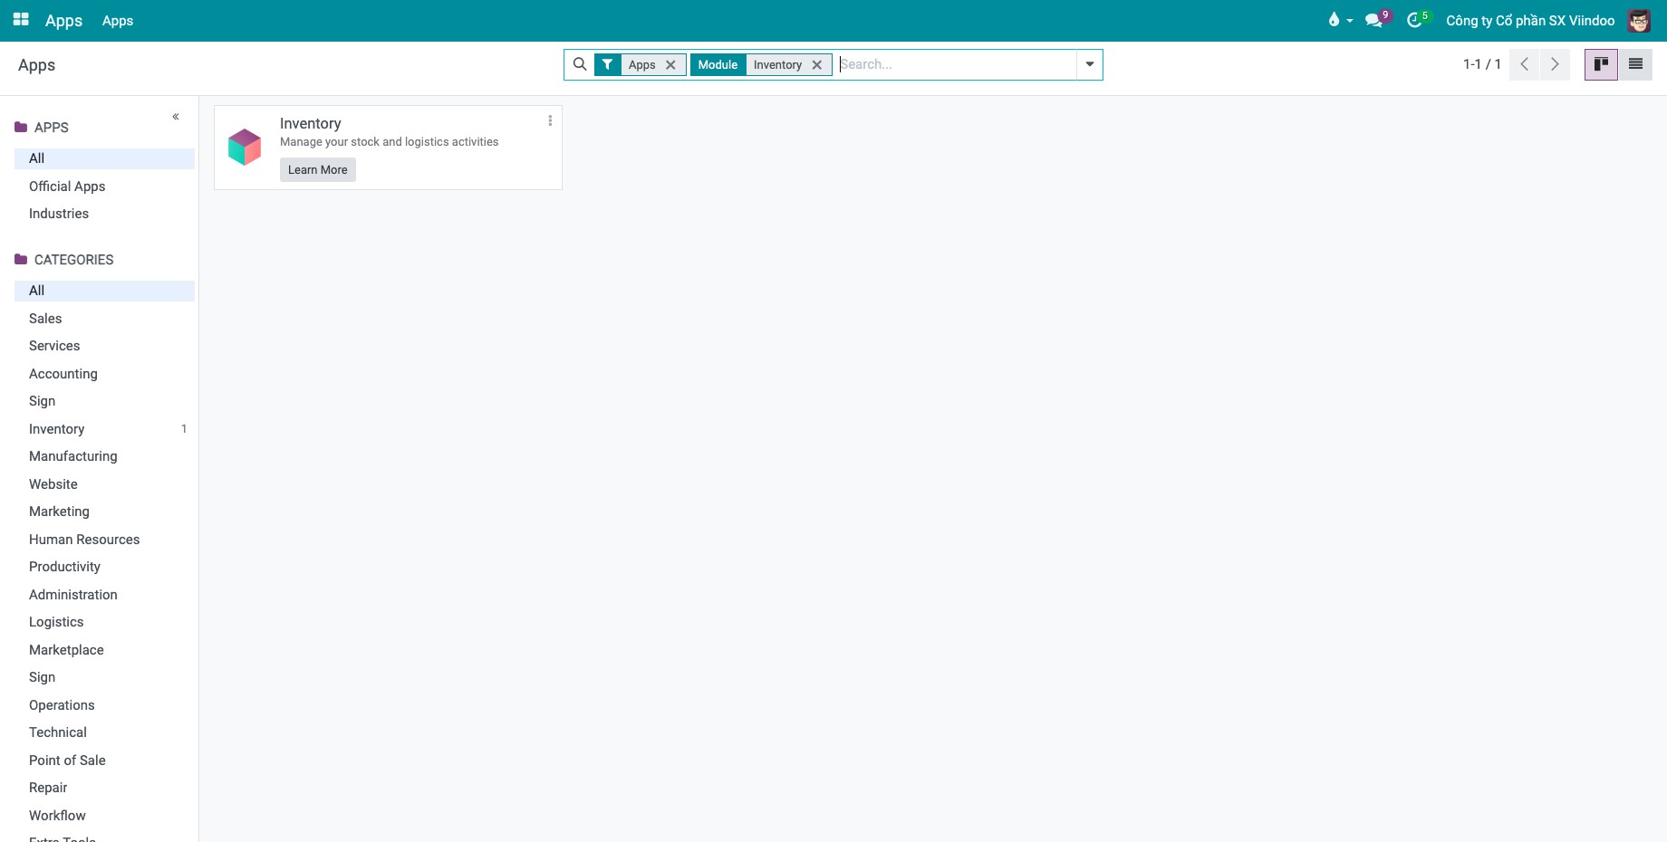Screen dimensions: 1667x842
Task: Select the Marketing category
Action: click(x=104, y=512)
